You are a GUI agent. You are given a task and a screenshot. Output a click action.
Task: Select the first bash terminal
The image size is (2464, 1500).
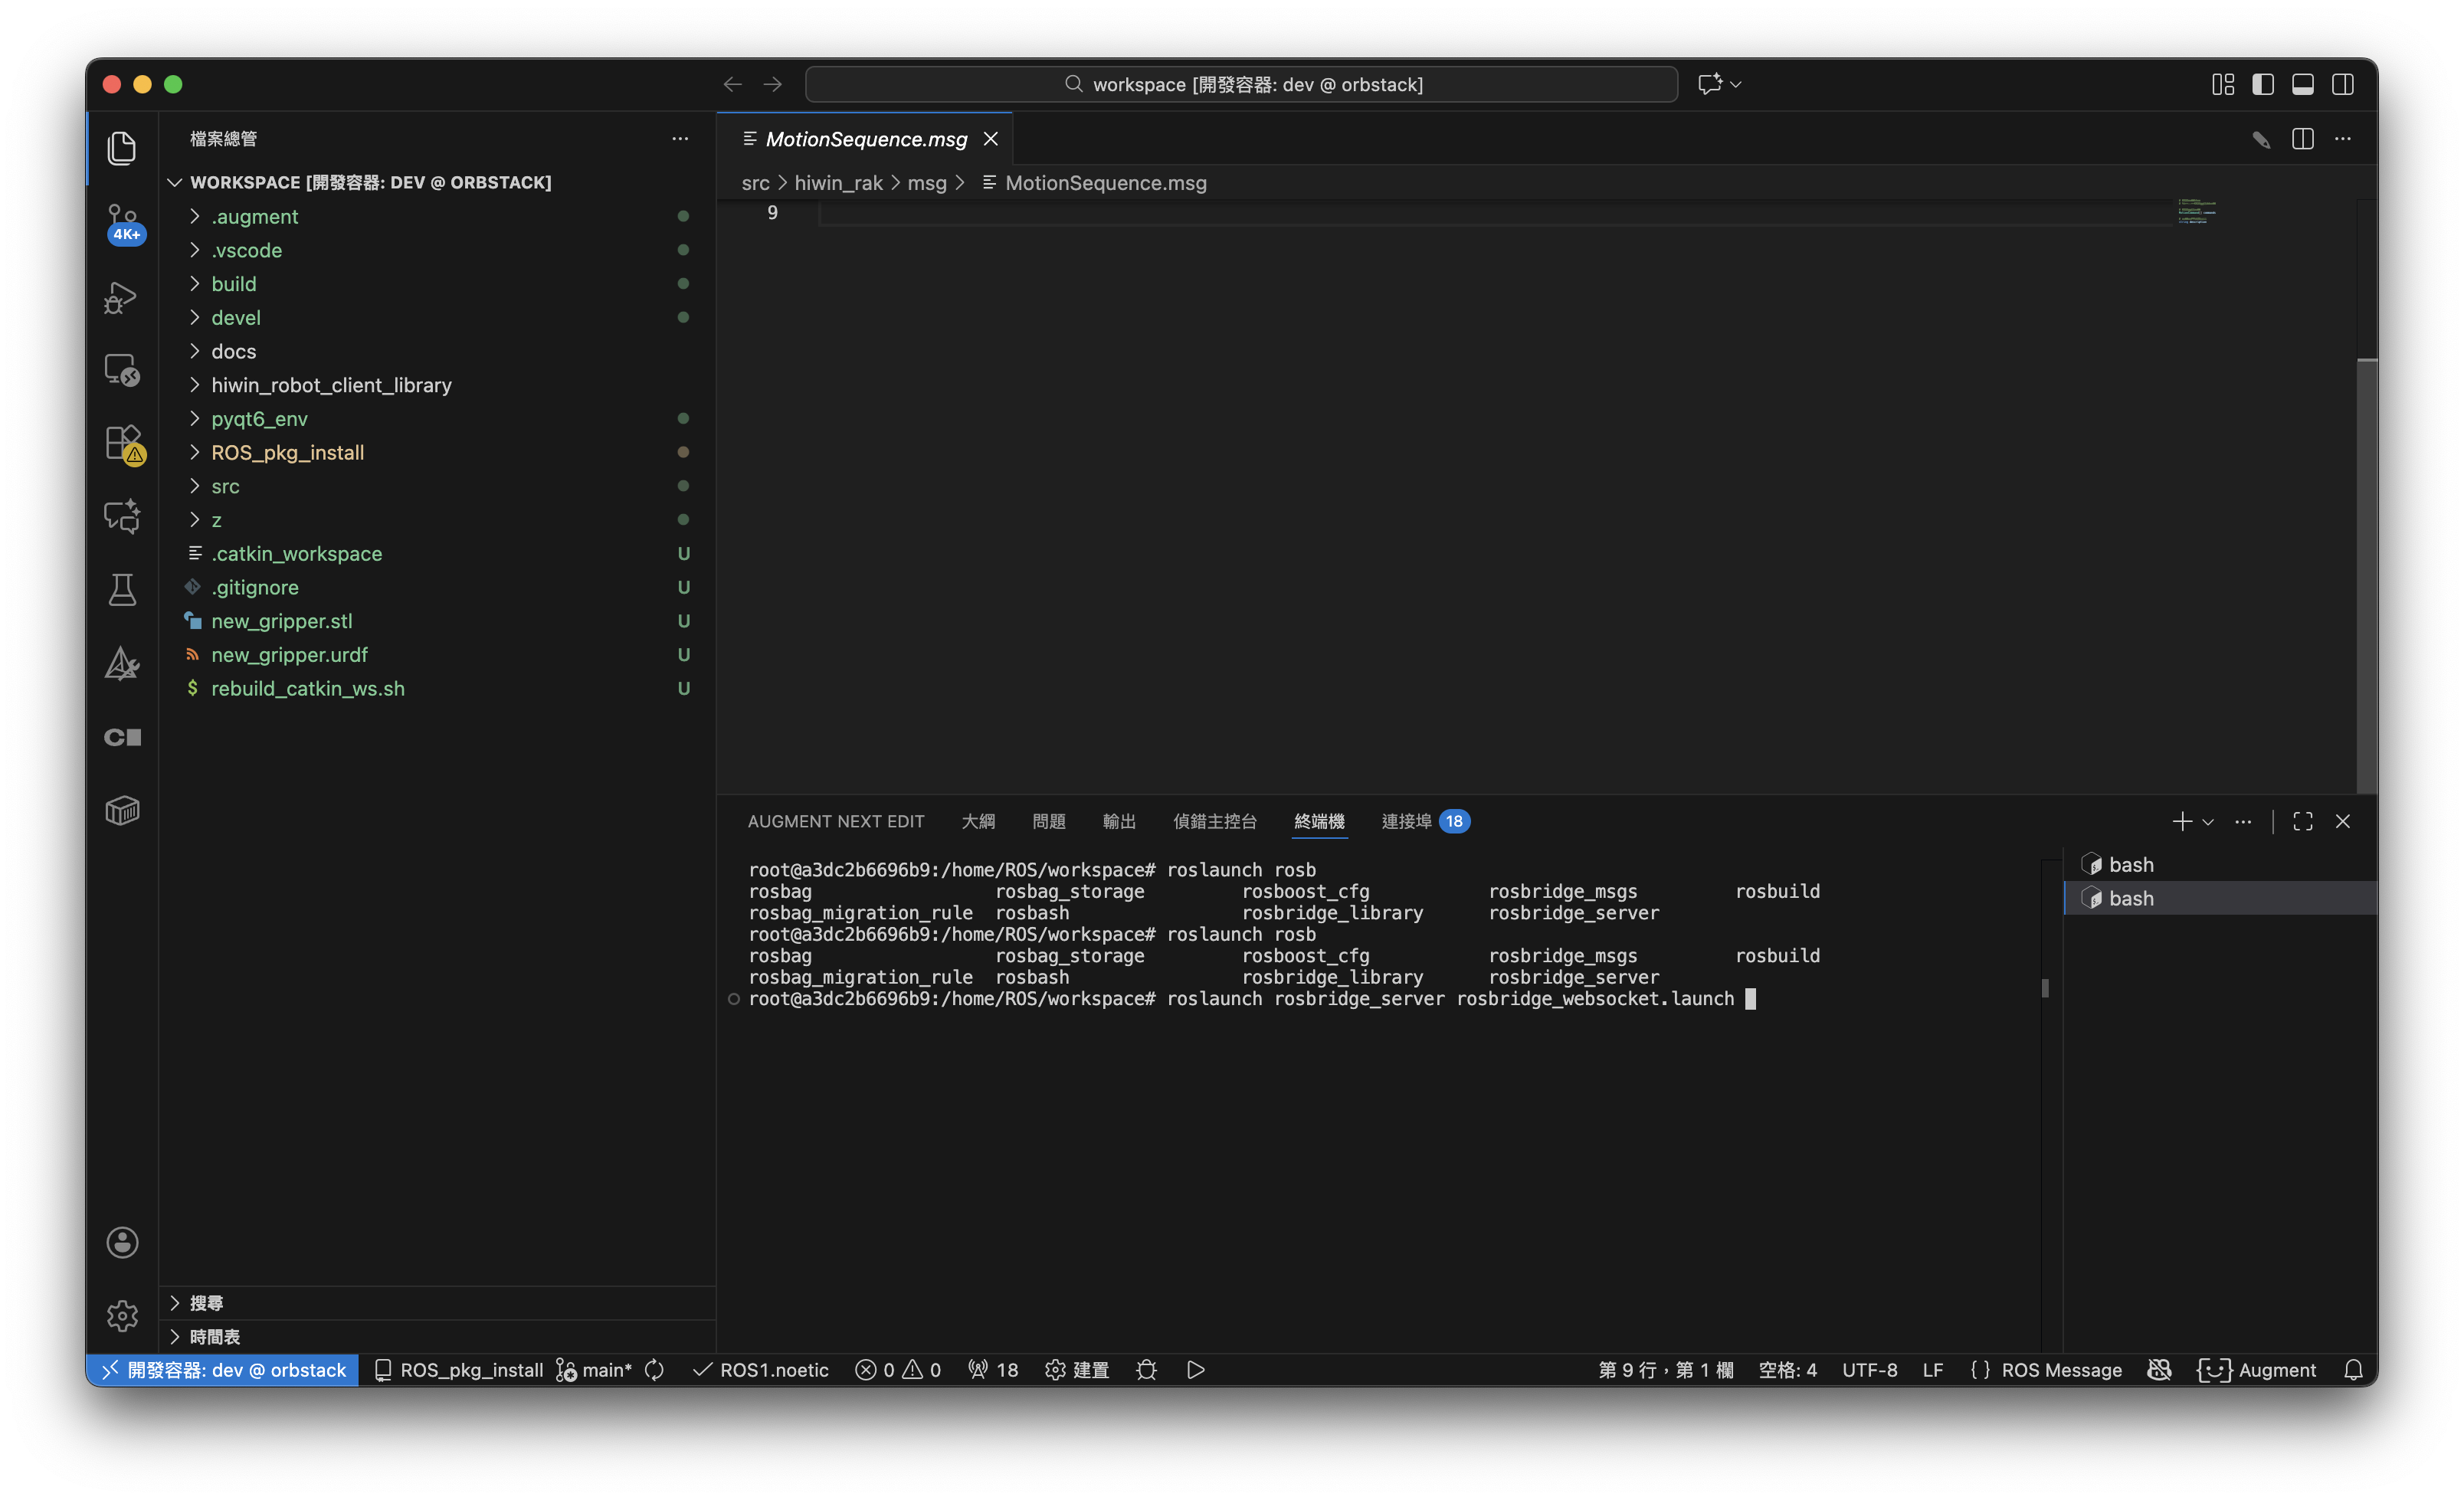(2220, 864)
